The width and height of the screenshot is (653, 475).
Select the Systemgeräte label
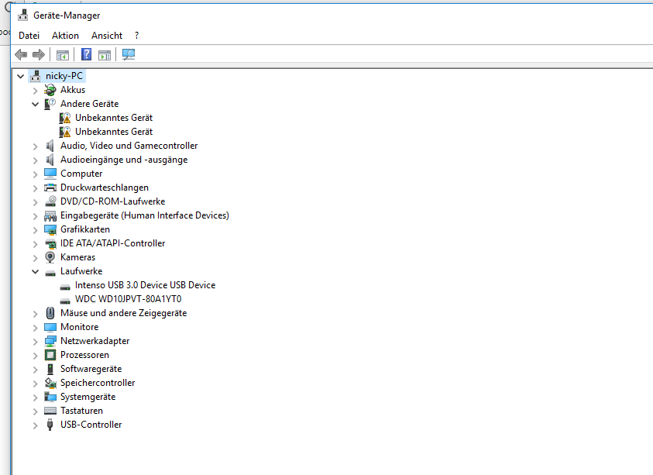click(x=88, y=397)
